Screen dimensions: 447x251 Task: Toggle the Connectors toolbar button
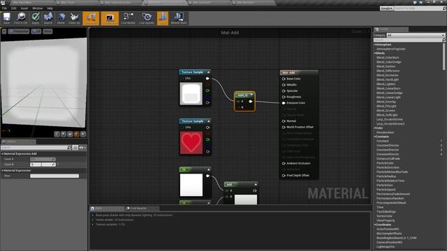click(x=91, y=18)
